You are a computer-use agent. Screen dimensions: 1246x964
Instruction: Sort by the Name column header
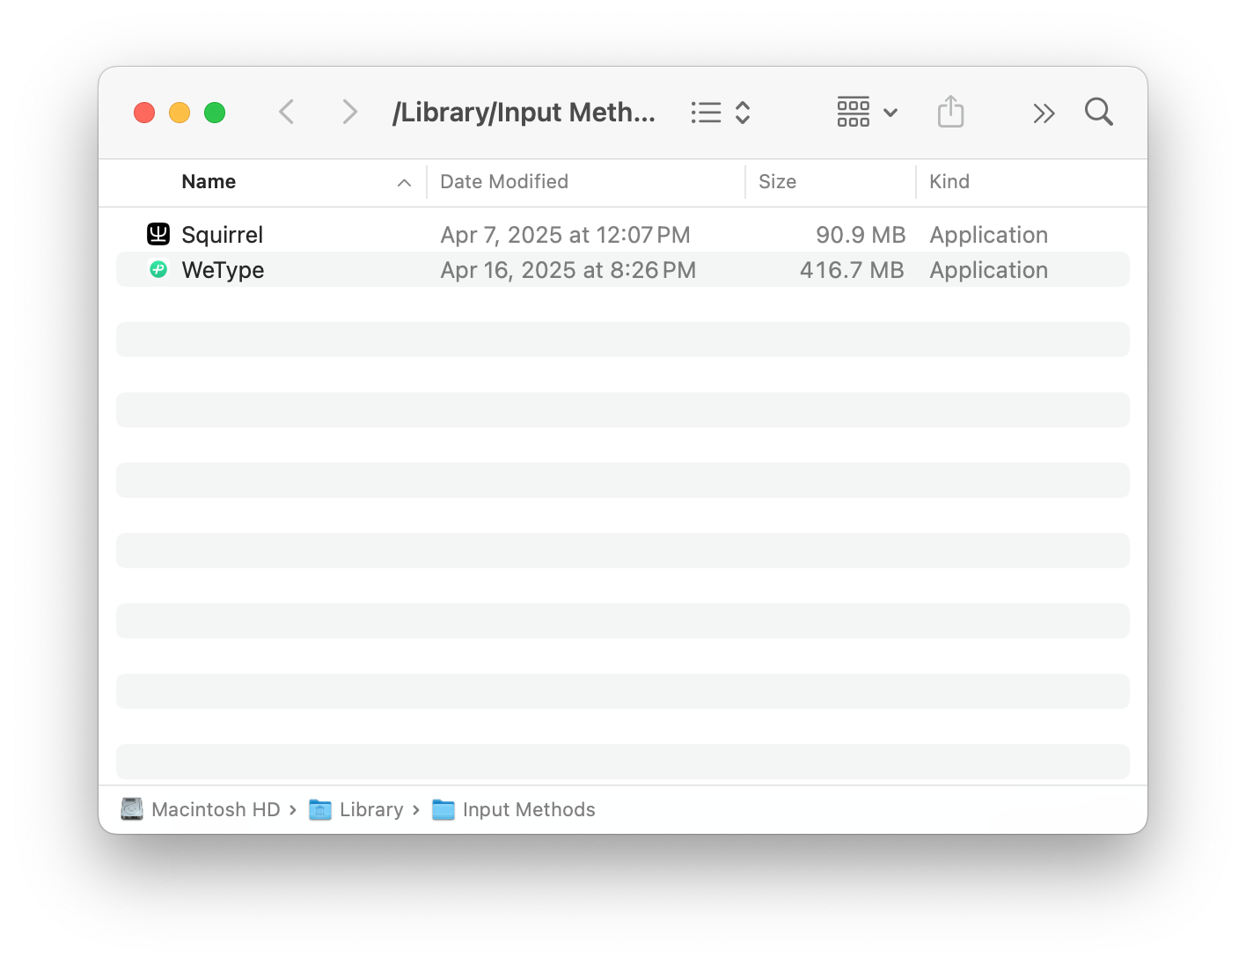pyautogui.click(x=209, y=181)
